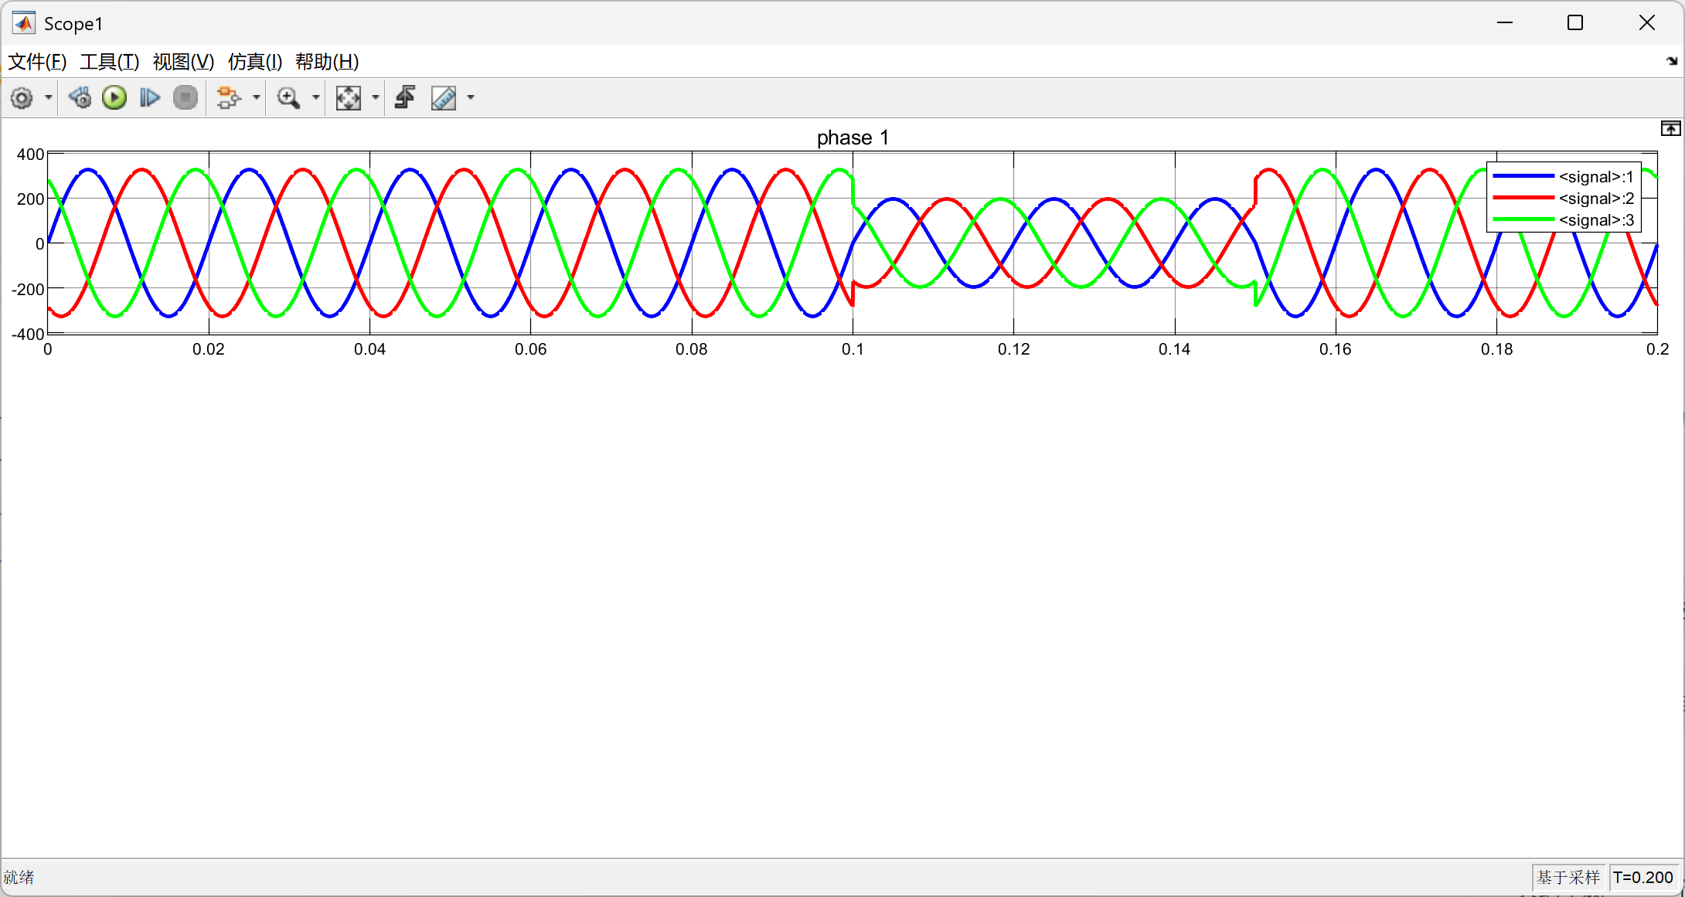Expand the Scale Axes dropdown arrow
Viewport: 1685px width, 897px height.
[x=376, y=98]
